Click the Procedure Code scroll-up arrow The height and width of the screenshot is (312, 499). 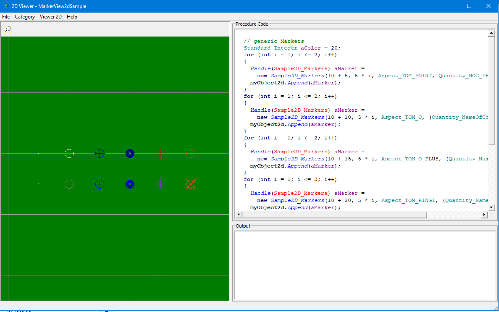point(491,33)
